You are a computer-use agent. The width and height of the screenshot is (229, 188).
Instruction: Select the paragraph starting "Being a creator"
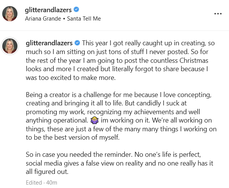point(121,116)
